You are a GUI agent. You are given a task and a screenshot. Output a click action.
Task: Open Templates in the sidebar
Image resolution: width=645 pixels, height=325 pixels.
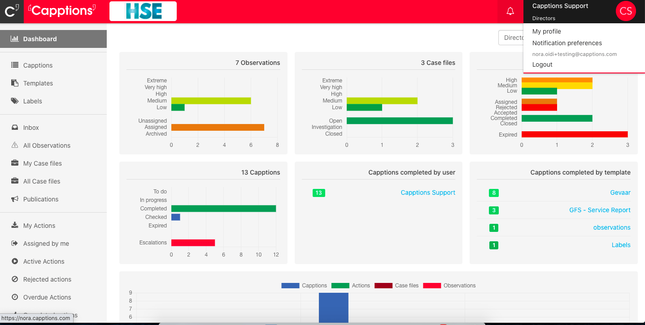(x=38, y=83)
